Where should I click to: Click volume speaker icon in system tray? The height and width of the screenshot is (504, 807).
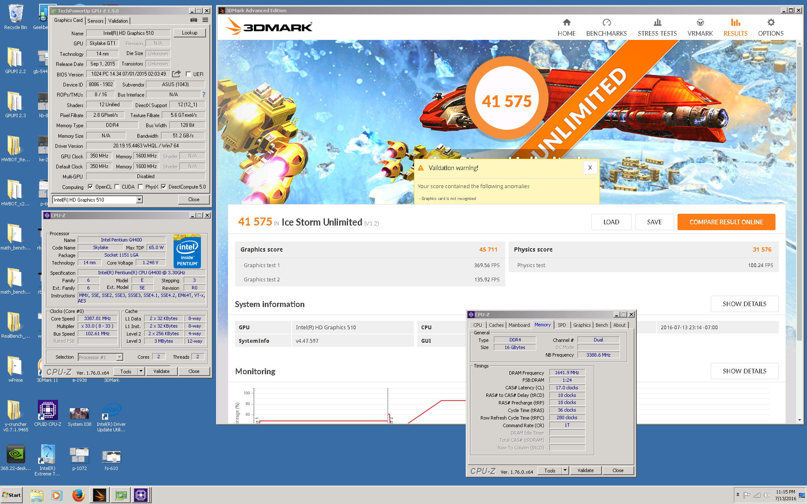click(x=767, y=495)
